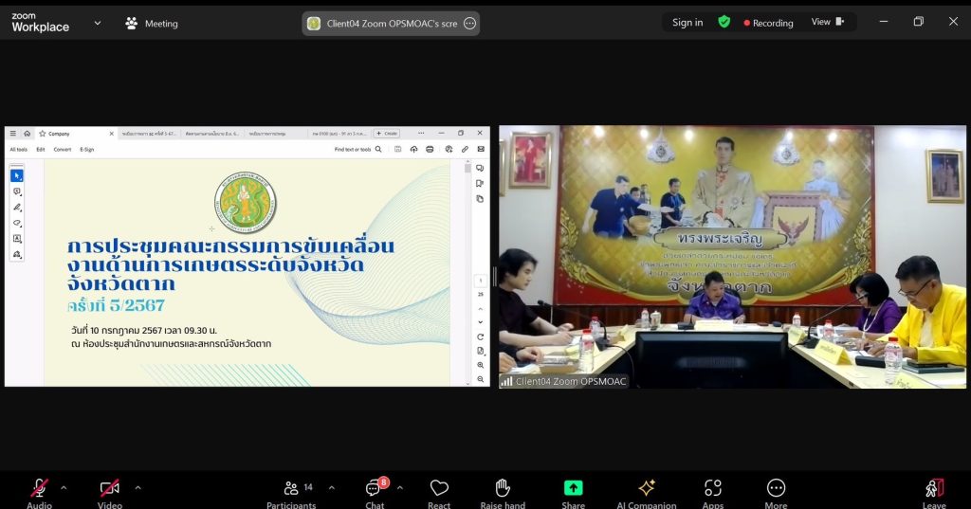Click the Recording indicator

coord(768,23)
